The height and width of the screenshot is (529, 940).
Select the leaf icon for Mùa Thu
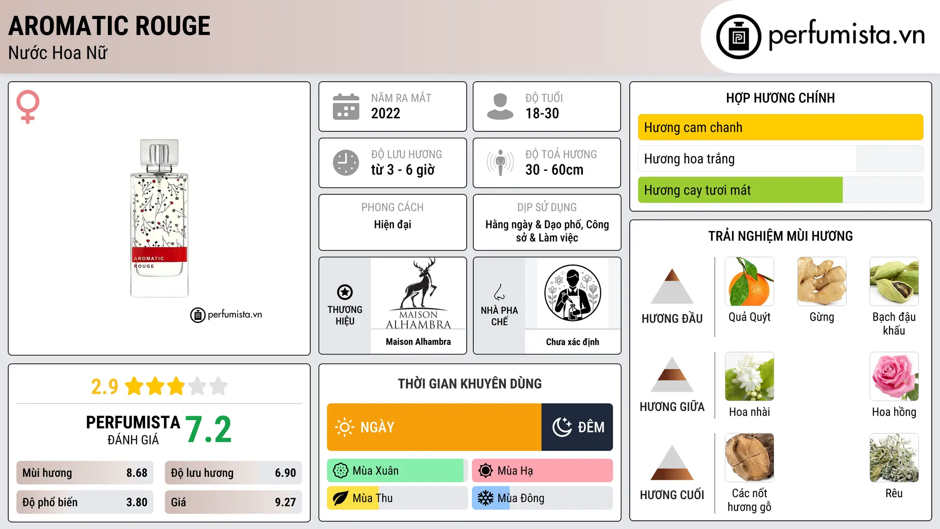click(x=341, y=498)
